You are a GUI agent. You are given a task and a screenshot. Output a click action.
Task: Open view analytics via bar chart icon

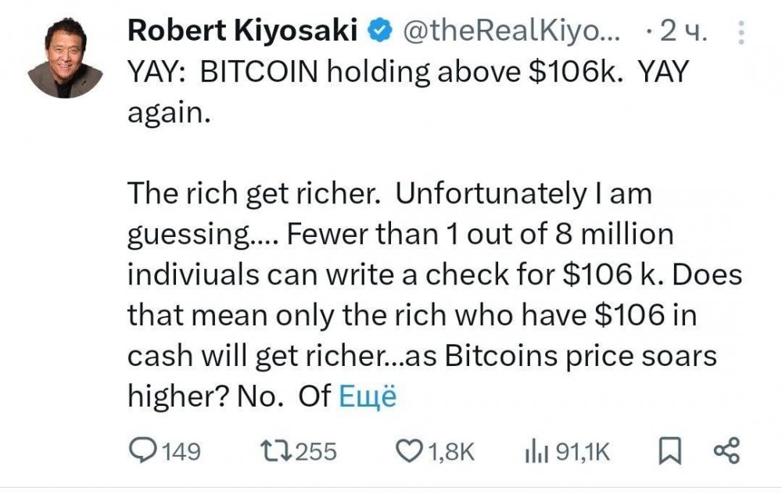click(x=534, y=450)
